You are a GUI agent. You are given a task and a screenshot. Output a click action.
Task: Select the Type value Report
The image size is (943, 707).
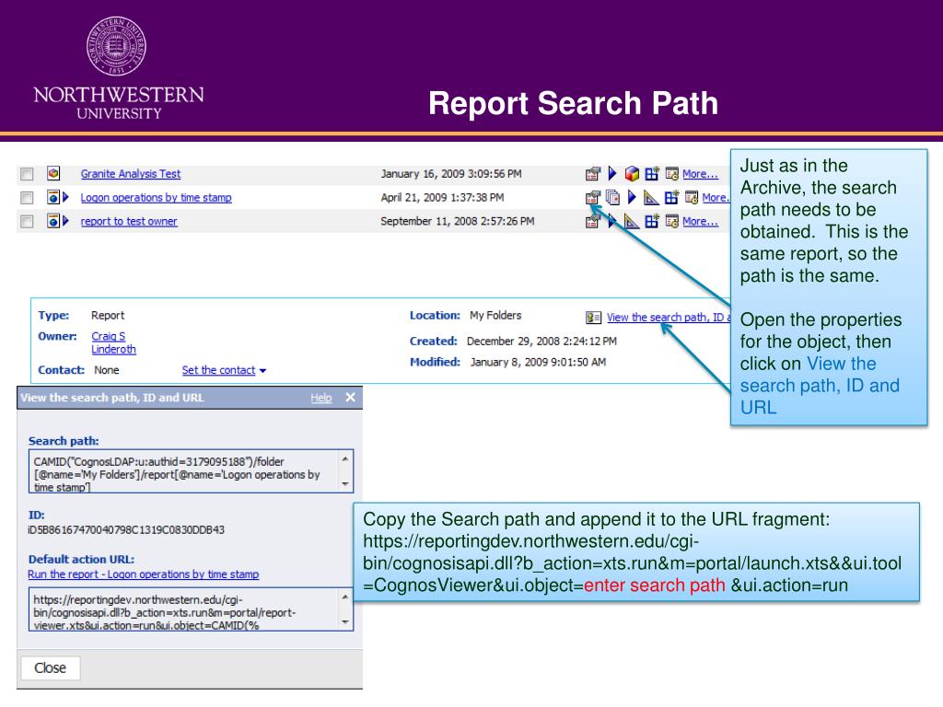click(108, 315)
